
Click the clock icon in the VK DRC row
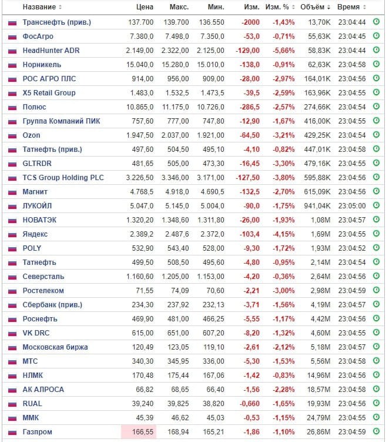(x=377, y=333)
